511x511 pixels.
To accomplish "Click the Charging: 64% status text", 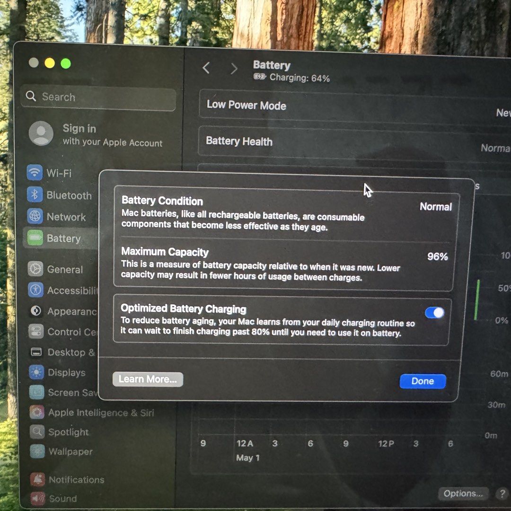I will (x=300, y=78).
